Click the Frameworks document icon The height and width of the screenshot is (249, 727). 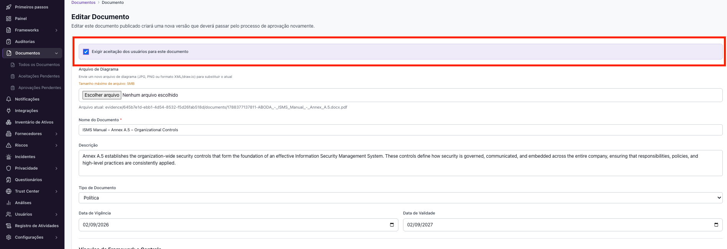click(8, 30)
